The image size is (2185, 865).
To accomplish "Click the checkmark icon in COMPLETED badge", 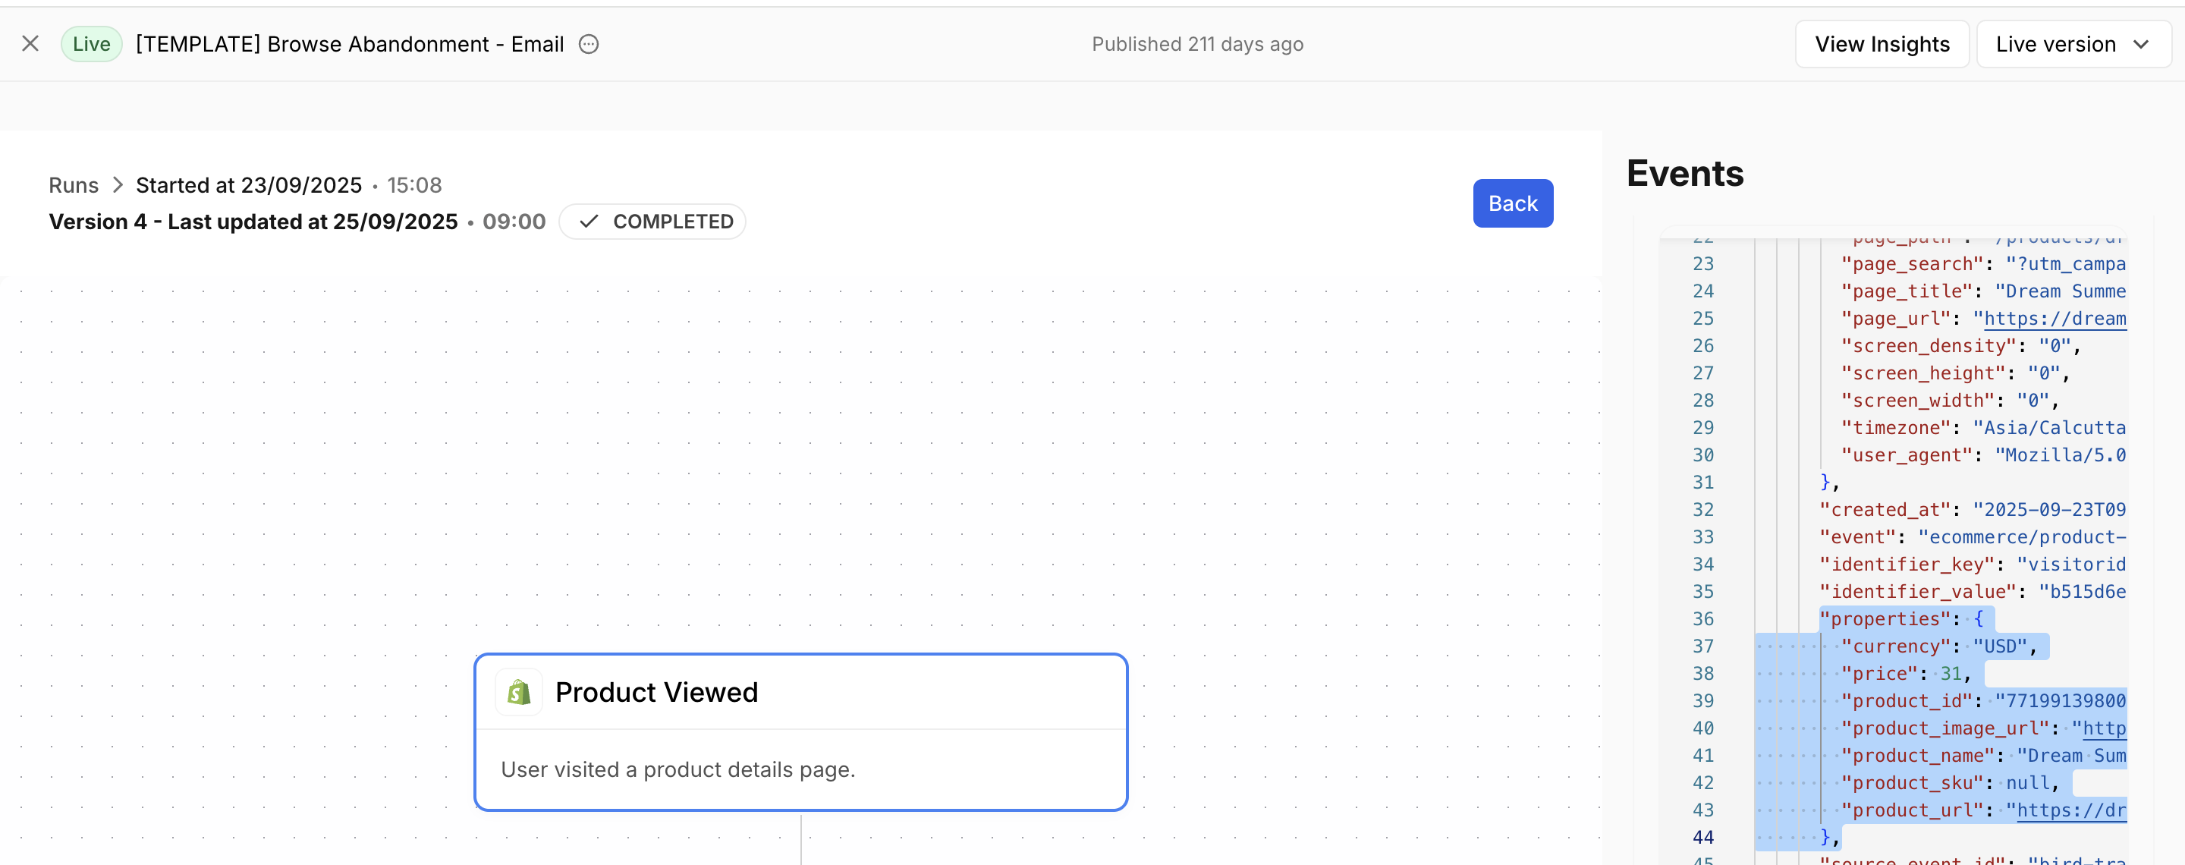I will tap(589, 222).
